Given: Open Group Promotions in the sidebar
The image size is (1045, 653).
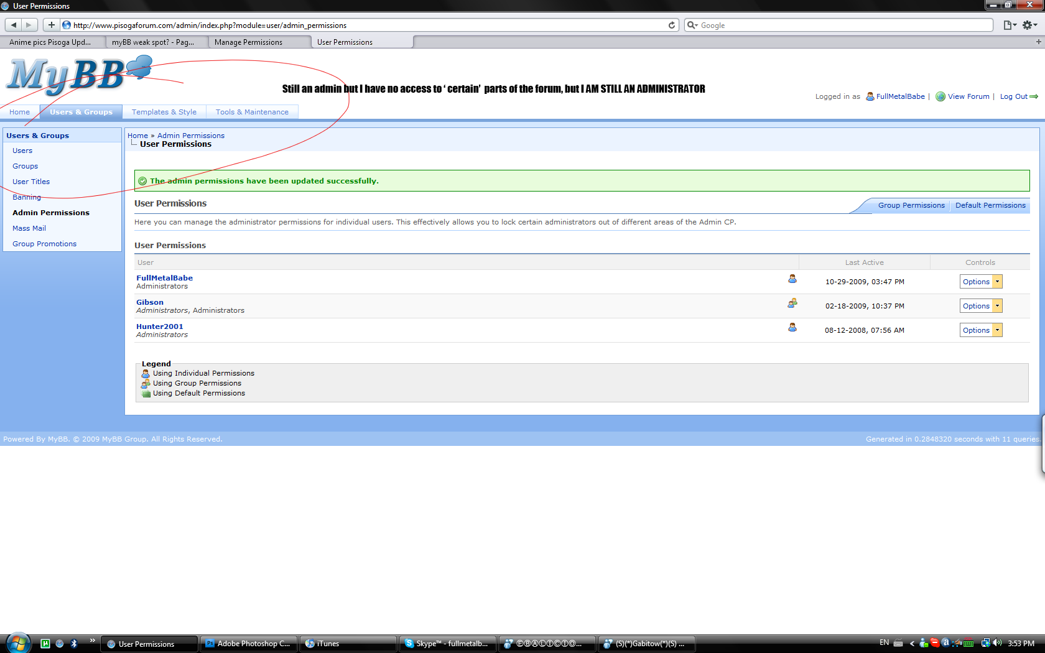Looking at the screenshot, I should (x=45, y=244).
